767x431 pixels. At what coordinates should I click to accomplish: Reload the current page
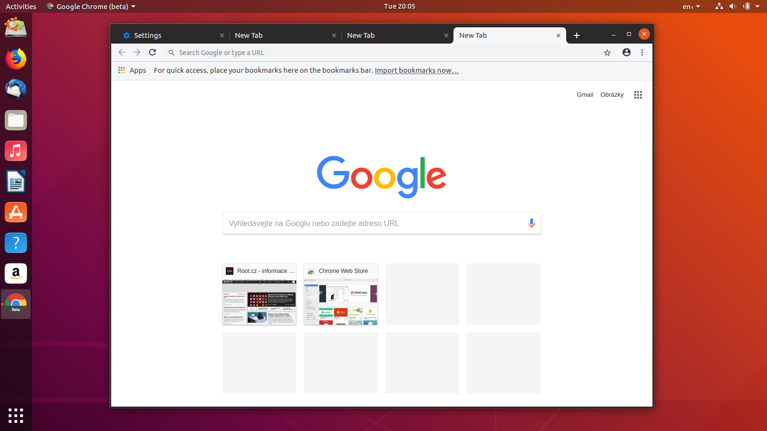(x=152, y=53)
